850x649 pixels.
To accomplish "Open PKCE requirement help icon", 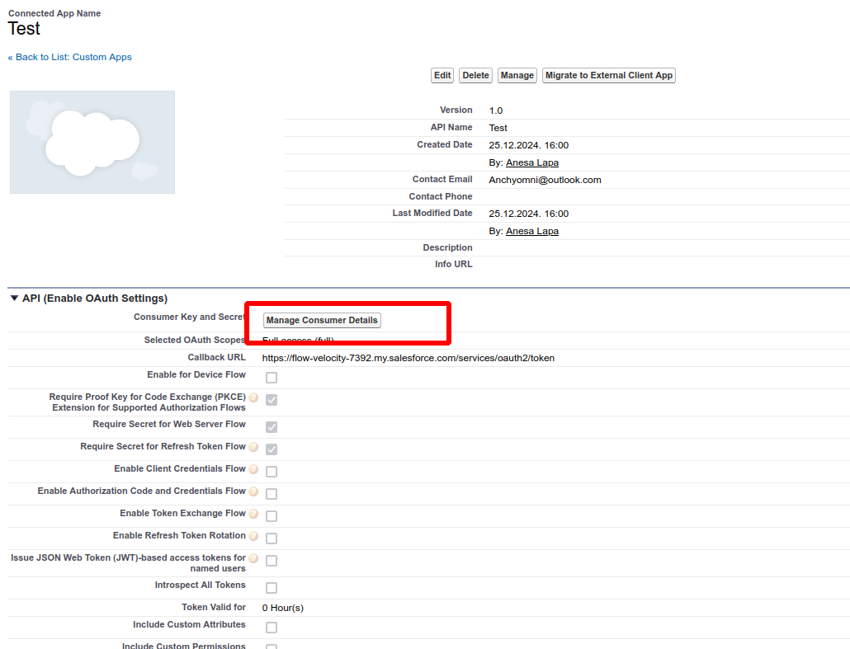I will (x=253, y=397).
